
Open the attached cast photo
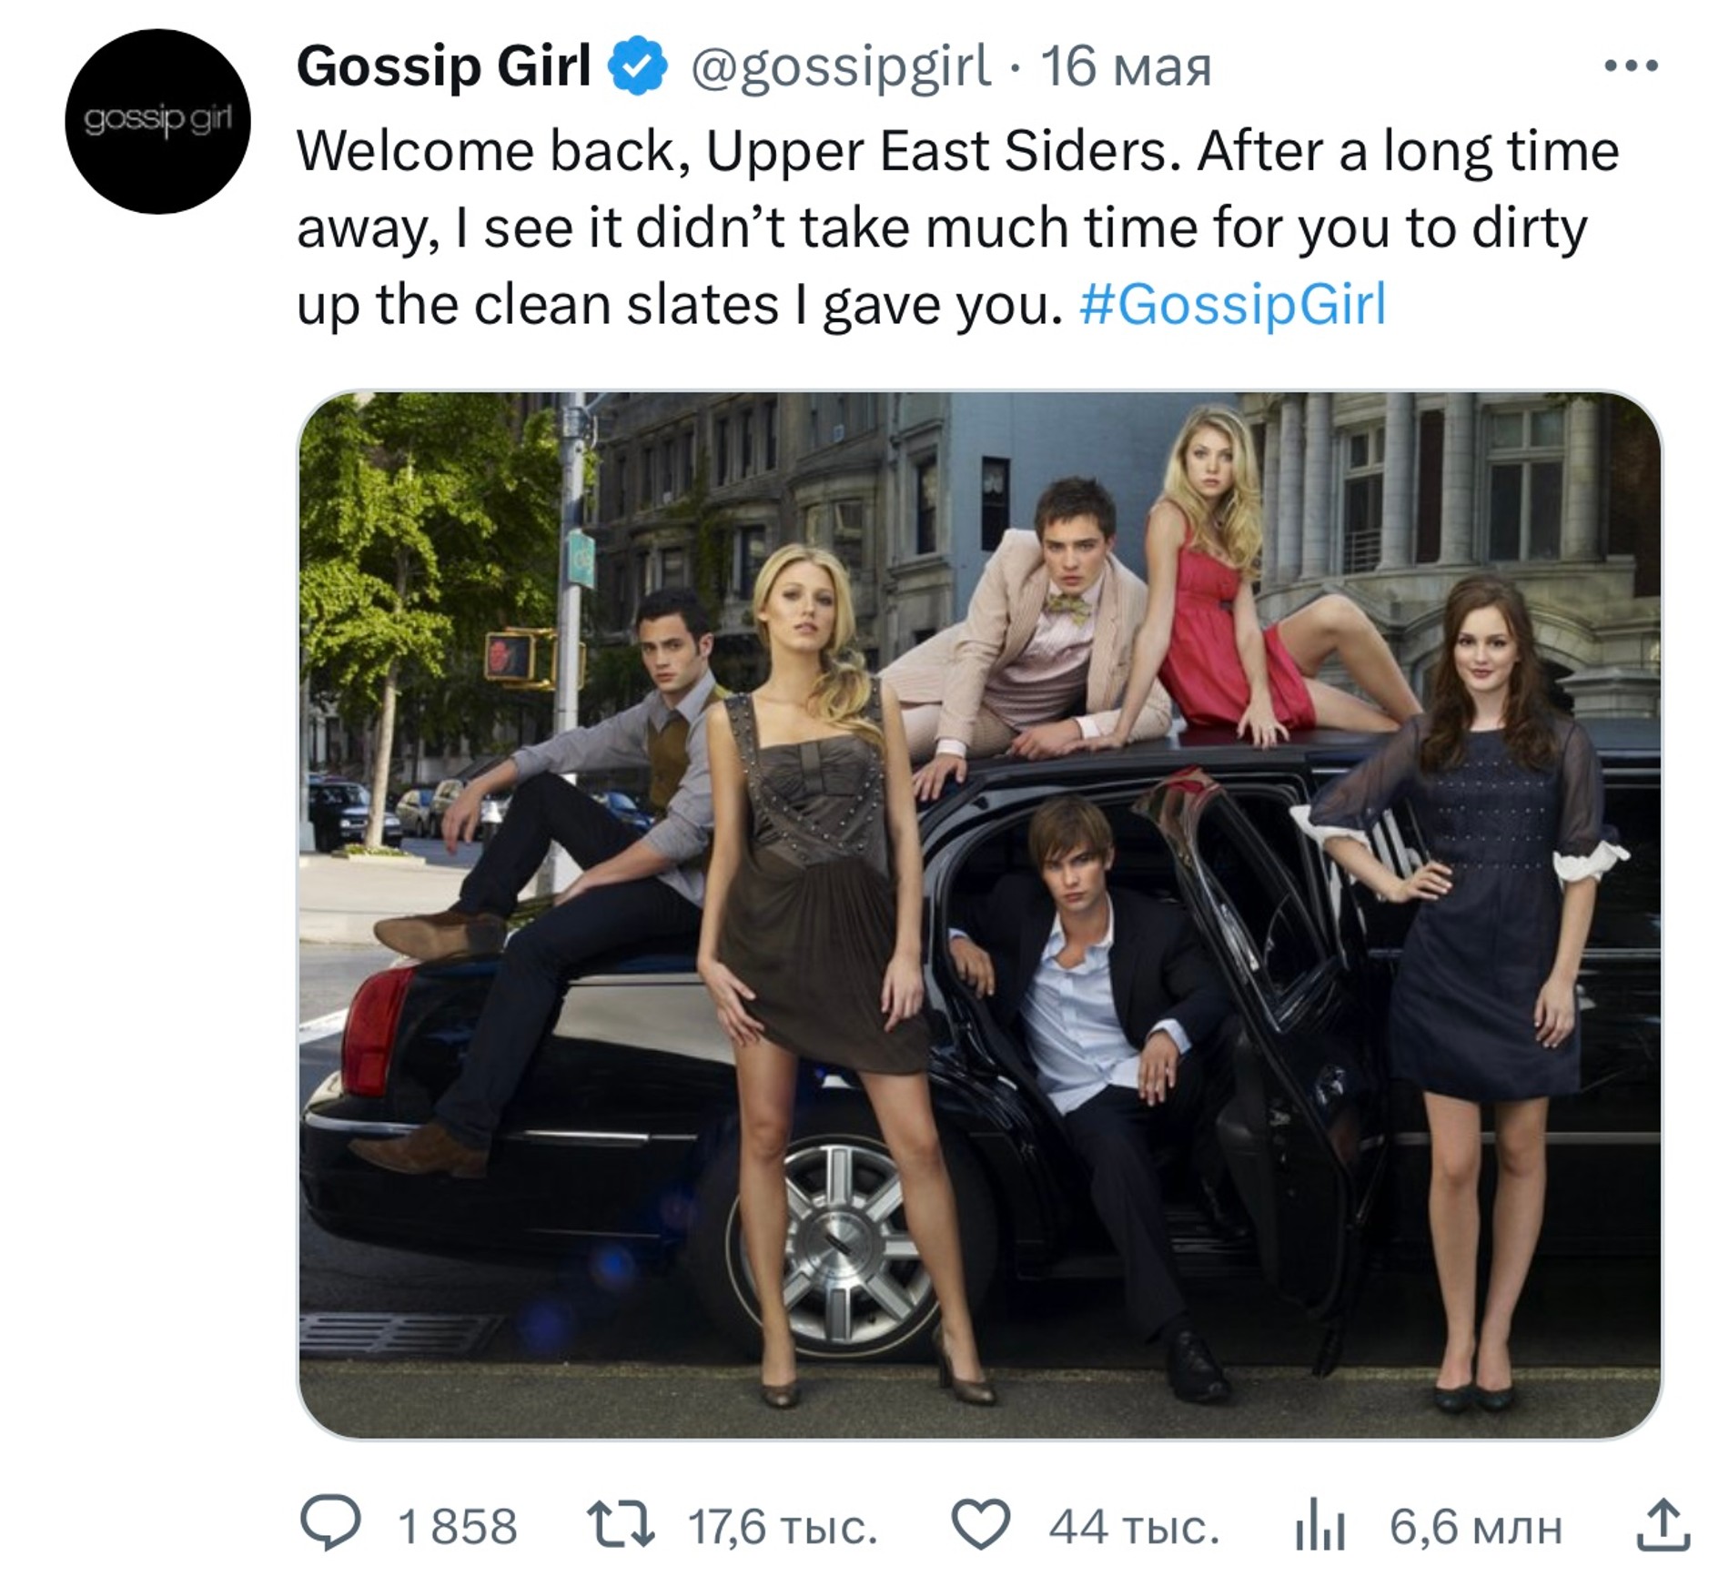pos(980,915)
